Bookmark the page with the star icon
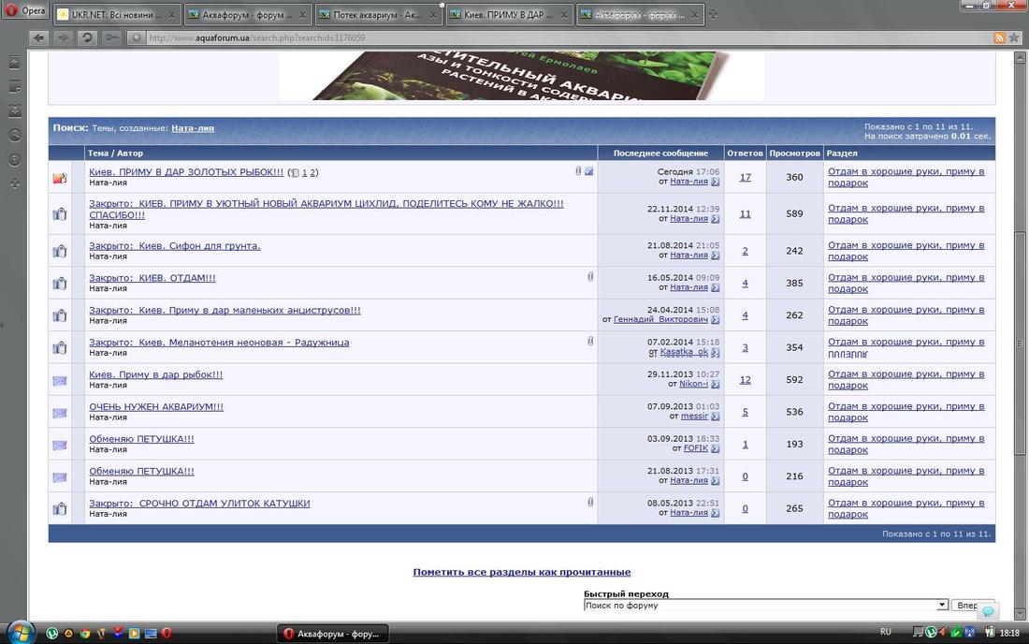The image size is (1029, 644). (x=1014, y=37)
